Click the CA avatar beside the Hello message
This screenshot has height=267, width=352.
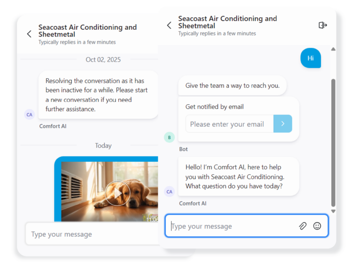pyautogui.click(x=169, y=192)
